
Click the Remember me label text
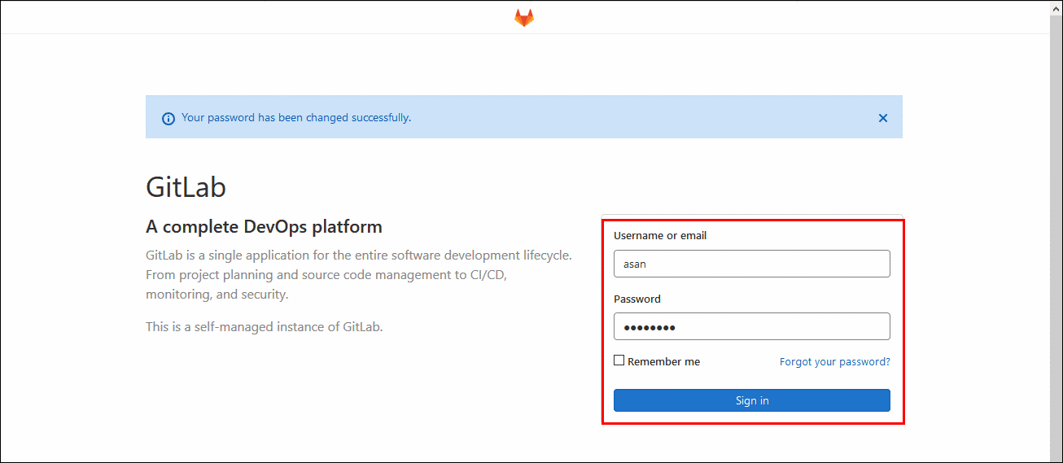663,361
